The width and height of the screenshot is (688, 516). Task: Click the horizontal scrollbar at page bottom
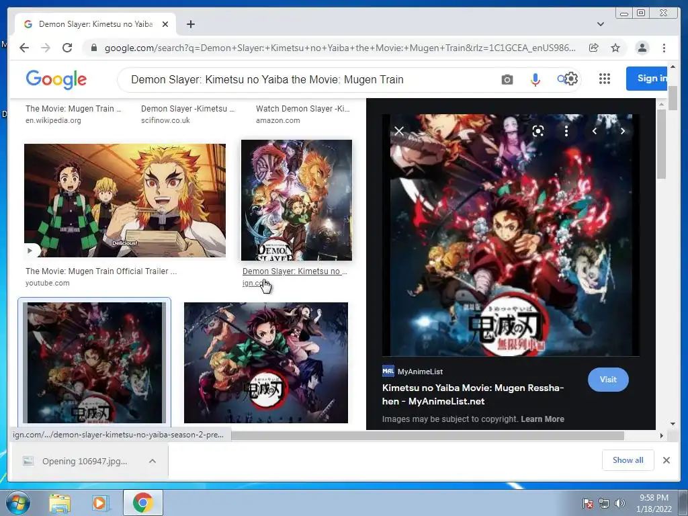pyautogui.click(x=428, y=435)
